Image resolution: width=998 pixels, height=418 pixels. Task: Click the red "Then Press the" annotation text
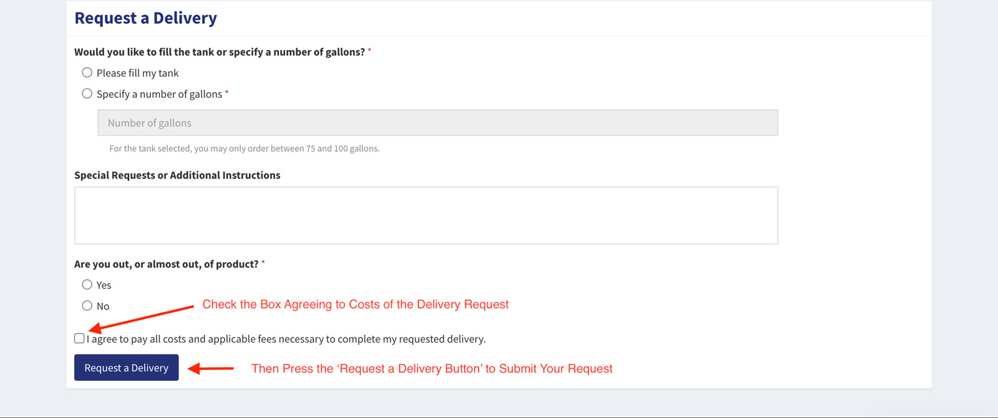(432, 369)
